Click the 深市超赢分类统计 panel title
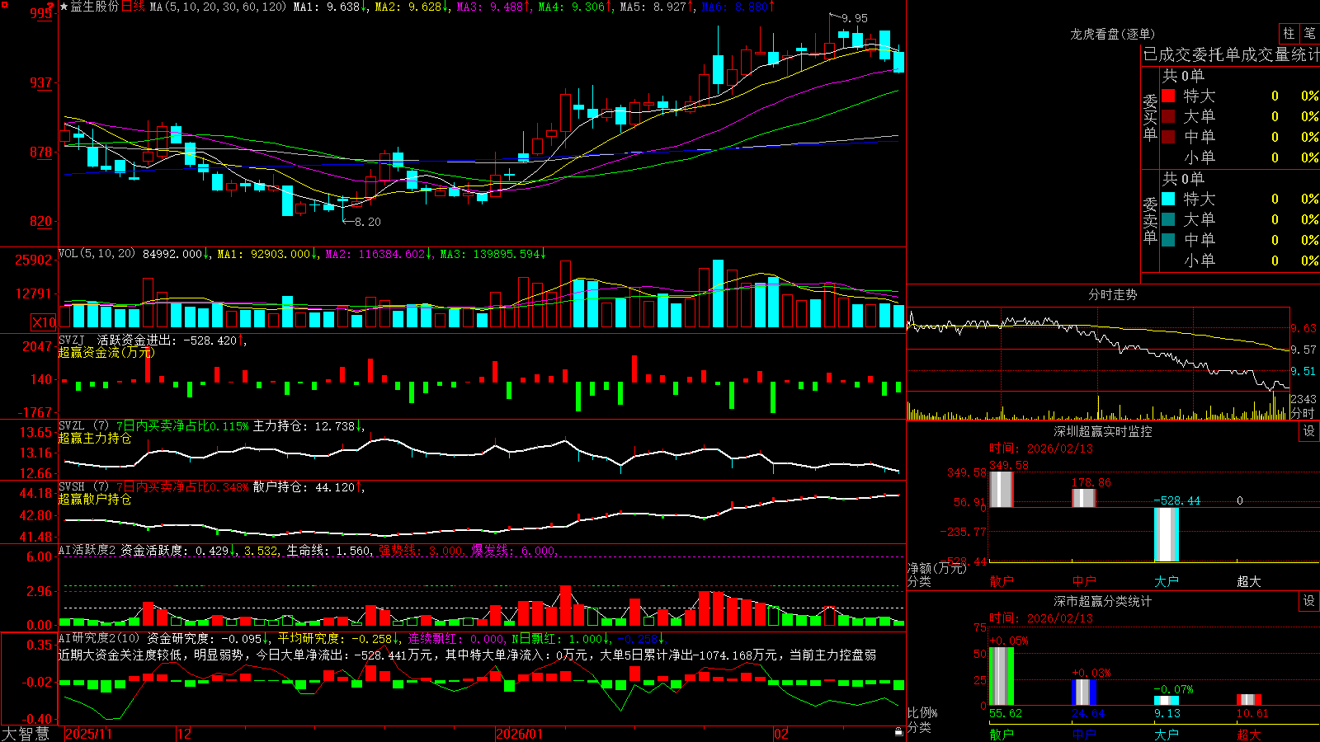Image resolution: width=1320 pixels, height=742 pixels. (x=1102, y=601)
